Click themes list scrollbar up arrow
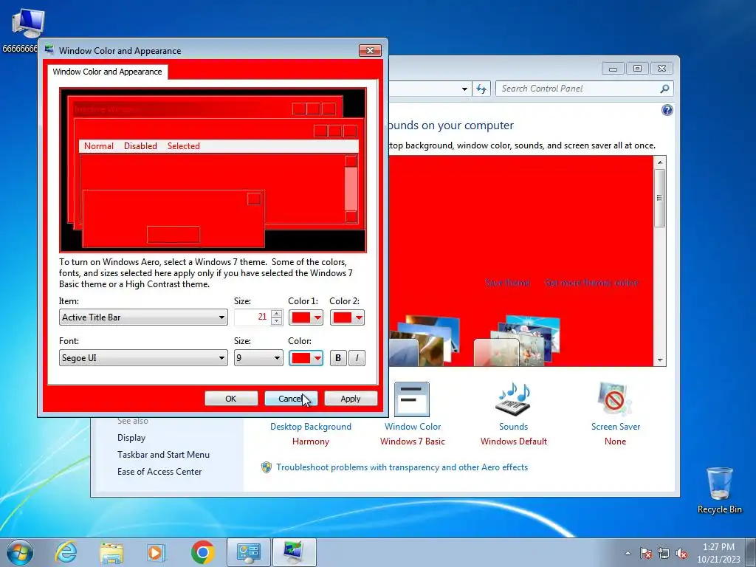 click(x=659, y=162)
